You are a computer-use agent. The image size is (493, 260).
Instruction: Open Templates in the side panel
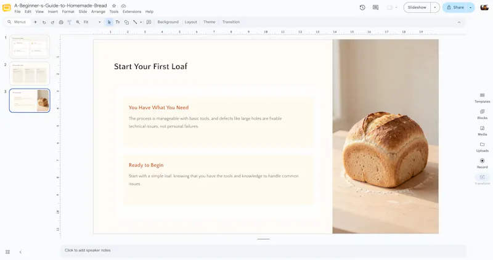coord(482,98)
